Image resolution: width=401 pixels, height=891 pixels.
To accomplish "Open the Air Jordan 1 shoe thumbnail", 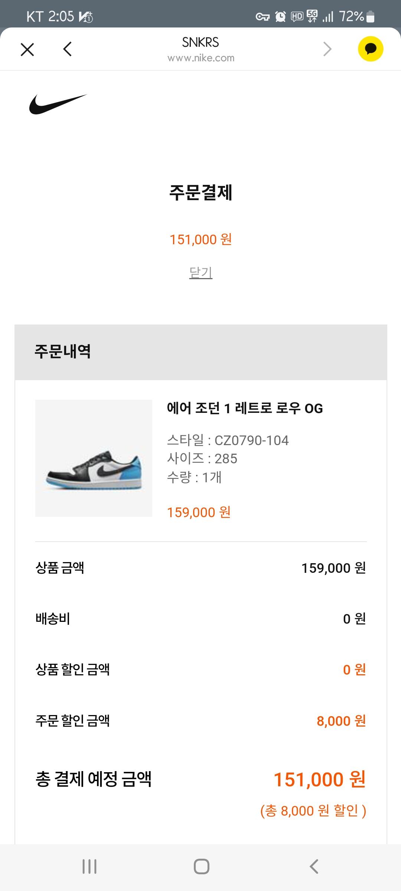I will click(94, 458).
